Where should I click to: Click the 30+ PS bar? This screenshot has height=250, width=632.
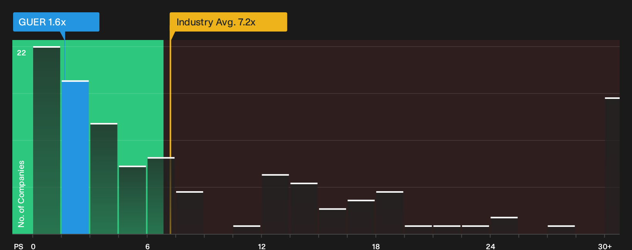(x=612, y=166)
